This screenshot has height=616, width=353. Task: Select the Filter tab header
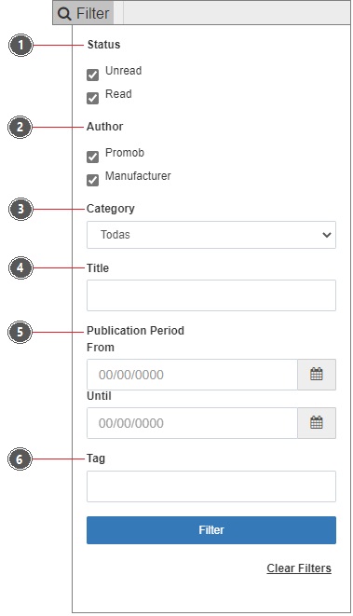[83, 13]
